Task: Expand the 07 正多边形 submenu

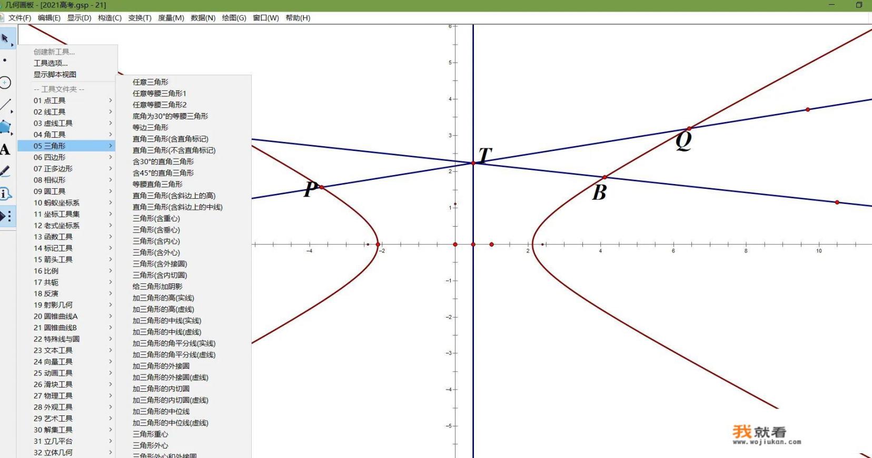Action: click(x=67, y=169)
